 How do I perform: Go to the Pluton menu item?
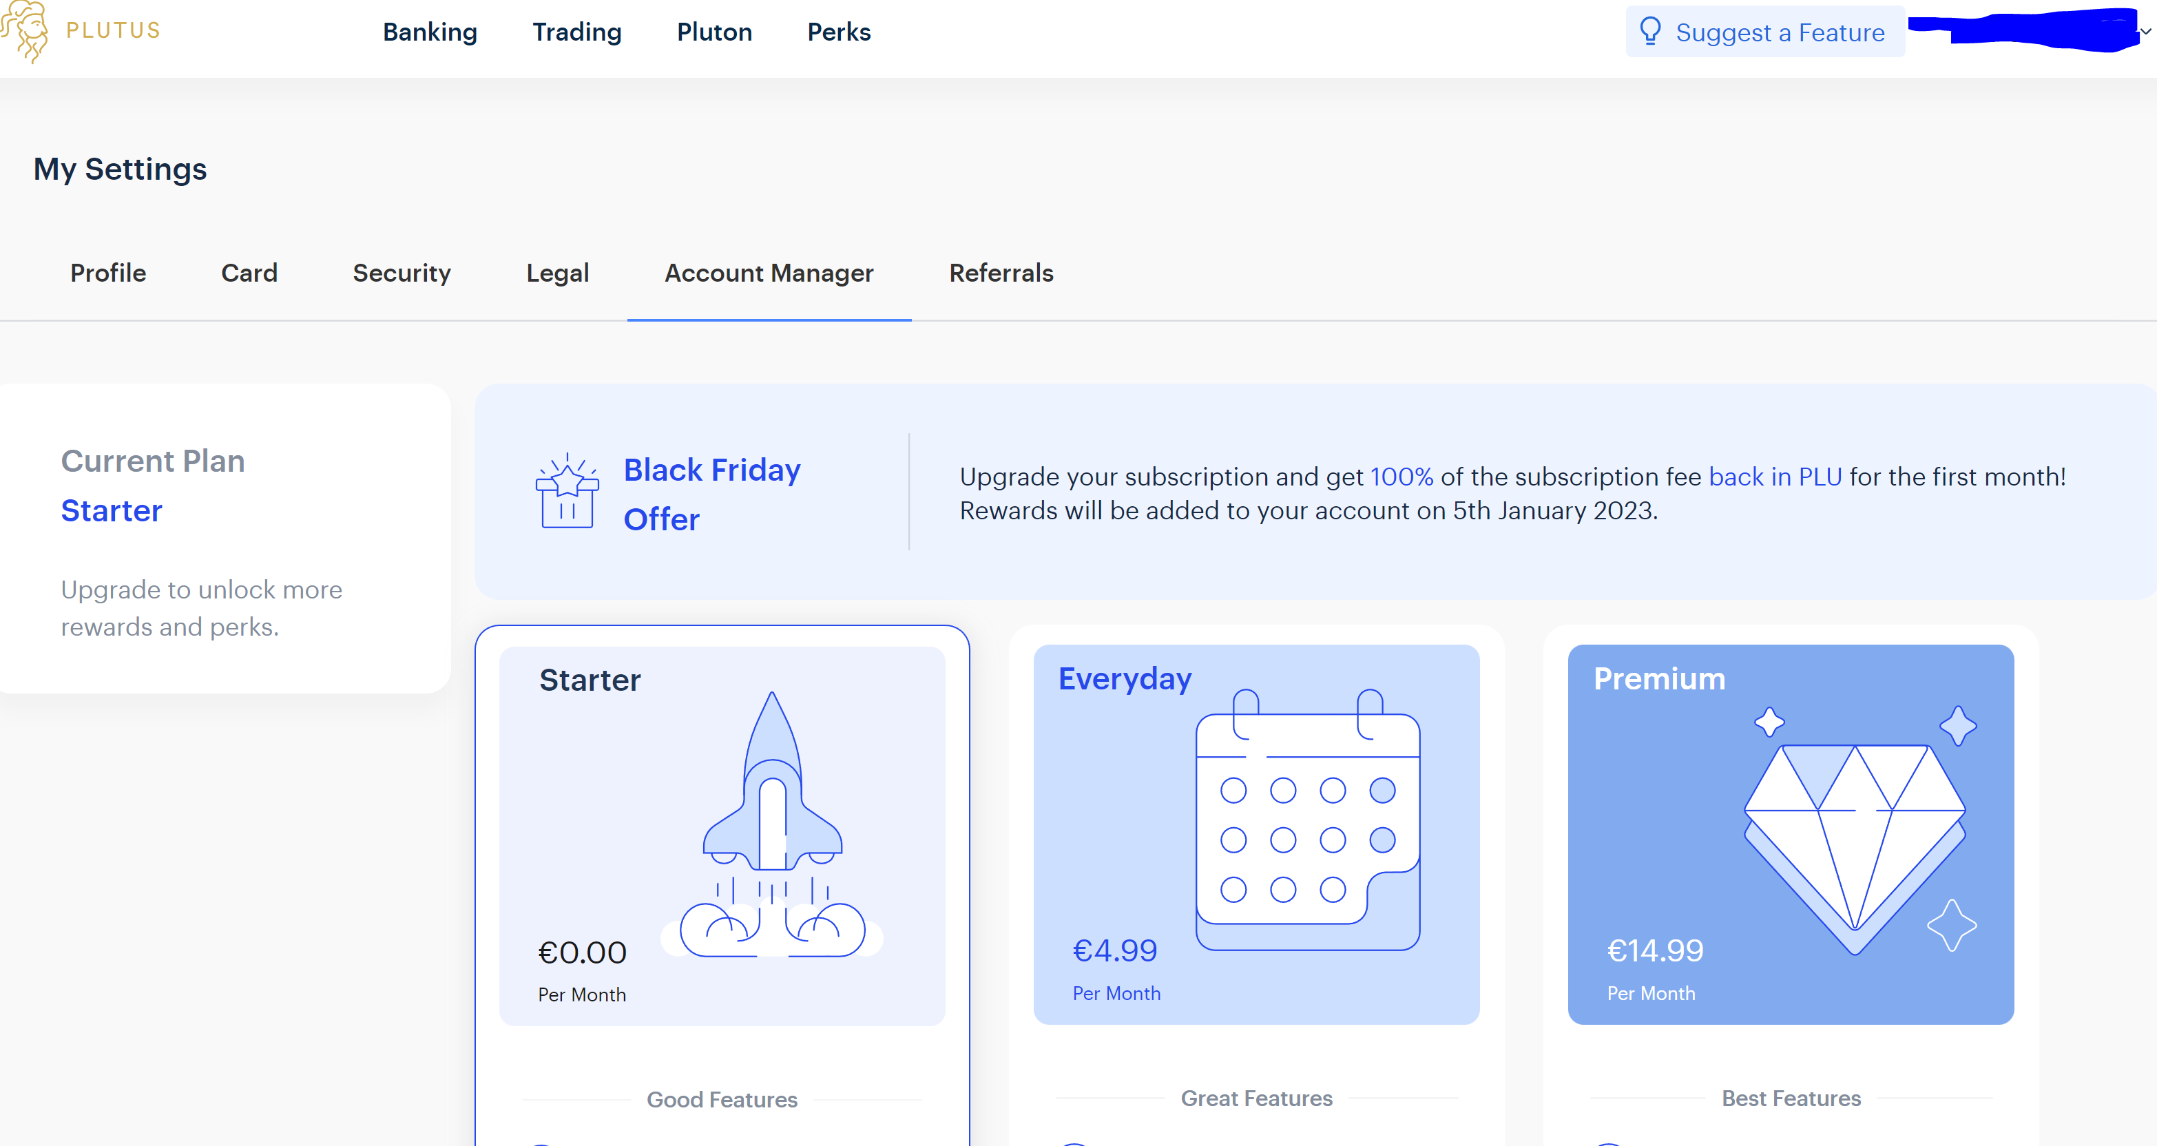click(x=714, y=32)
